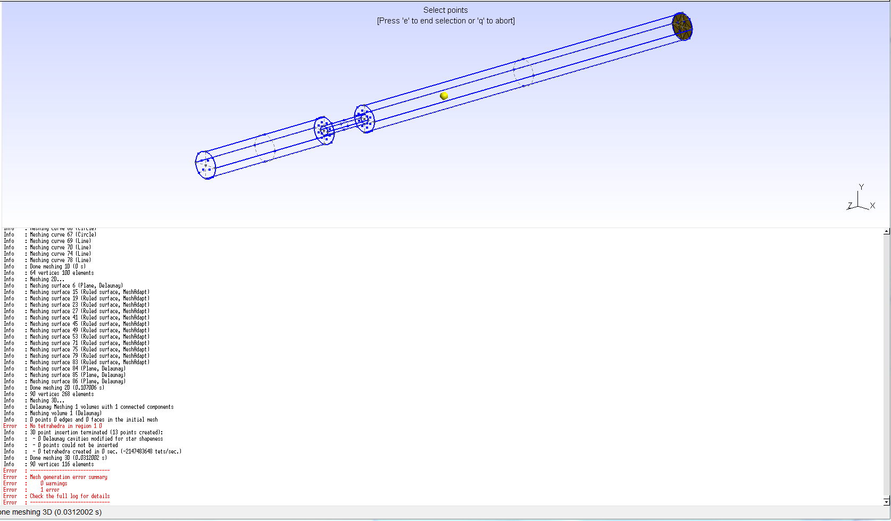Click the "Meshing surface 6 (Plane, Delaunay)" log line
This screenshot has height=521, width=891.
[x=76, y=285]
